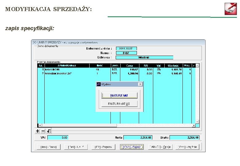Click the Numer field F487

point(126,53)
